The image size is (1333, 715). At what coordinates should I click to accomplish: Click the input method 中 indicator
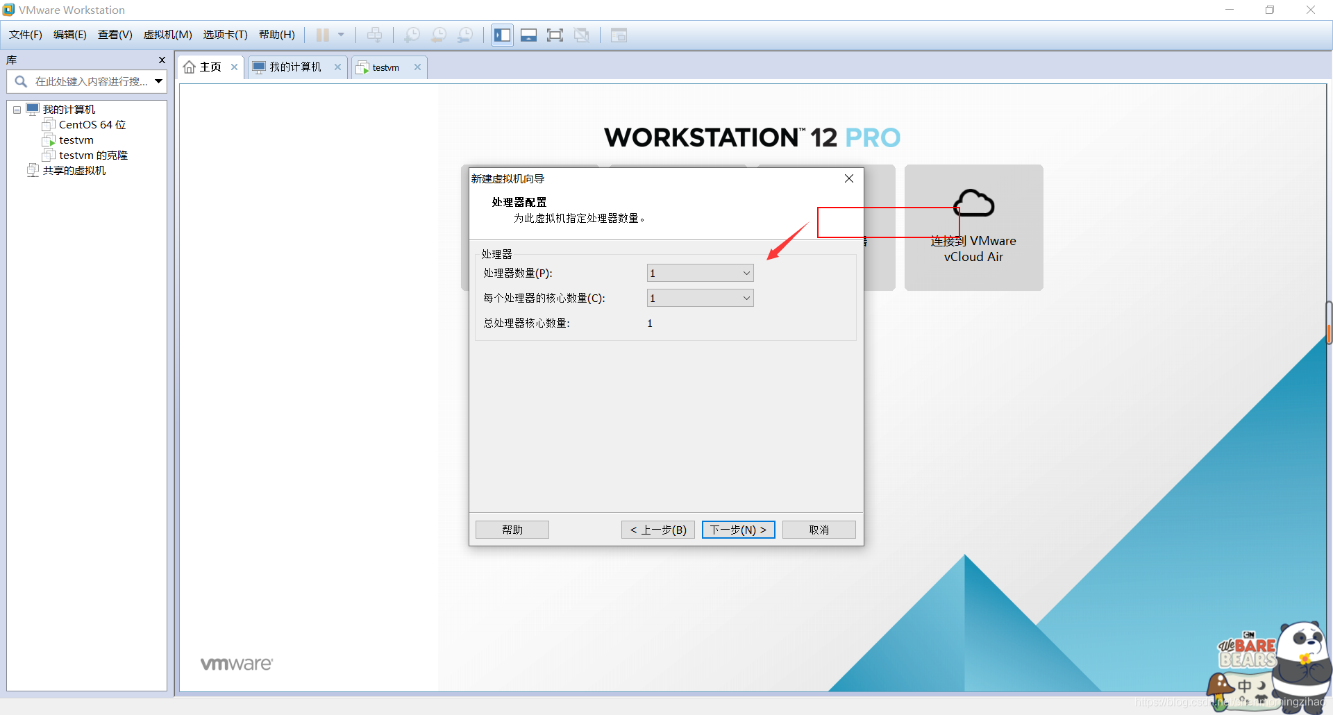(x=1245, y=687)
